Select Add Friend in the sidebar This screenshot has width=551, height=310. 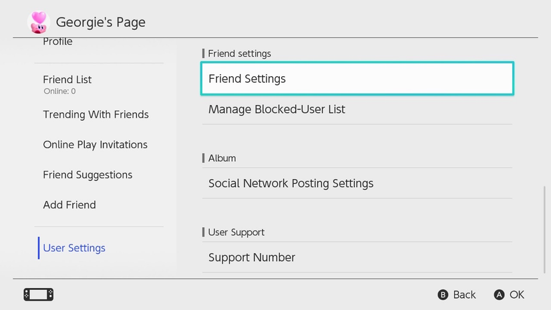click(x=69, y=205)
